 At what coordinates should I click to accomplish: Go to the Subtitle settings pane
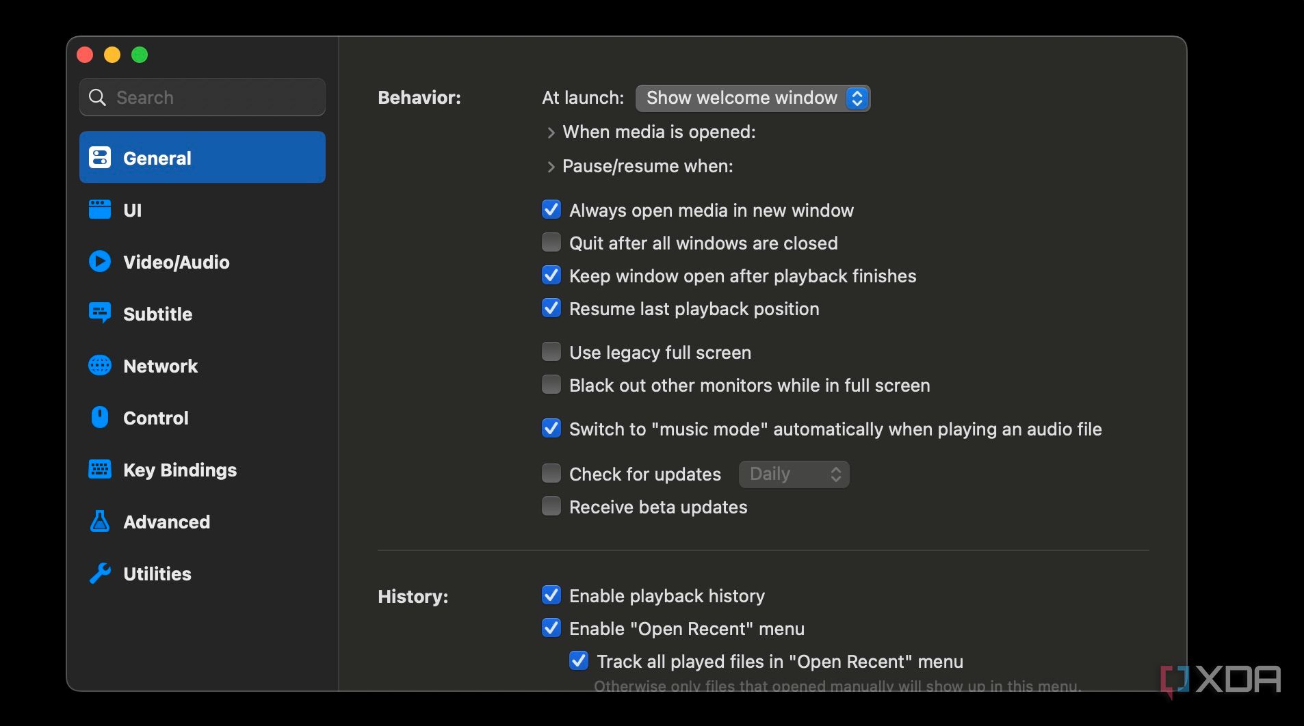tap(203, 313)
